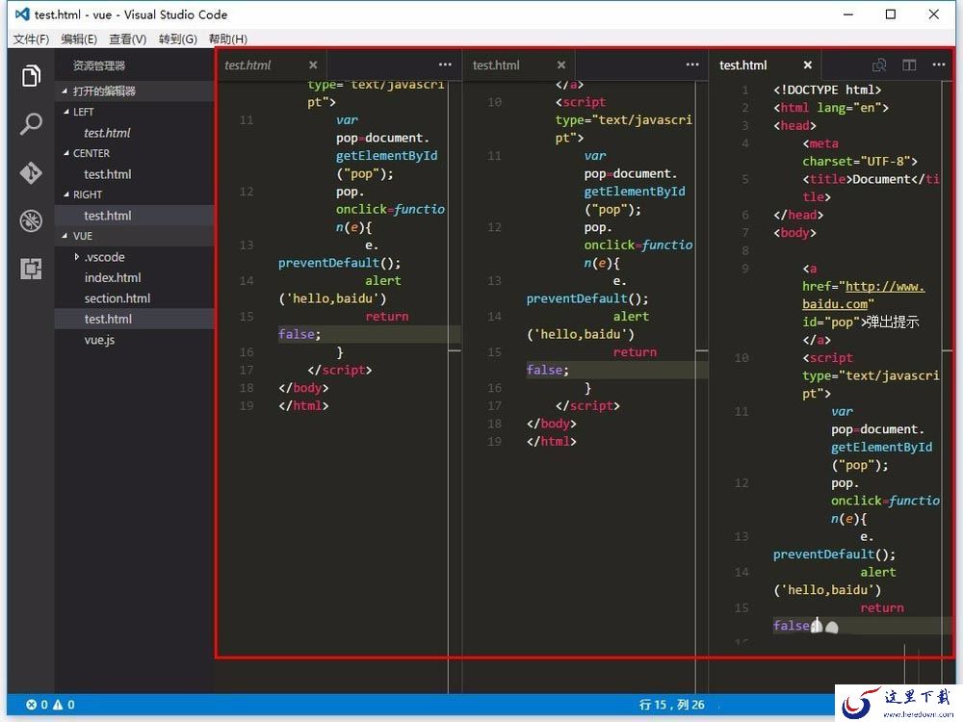
Task: Click the open changes icon in right editor
Action: coord(879,65)
